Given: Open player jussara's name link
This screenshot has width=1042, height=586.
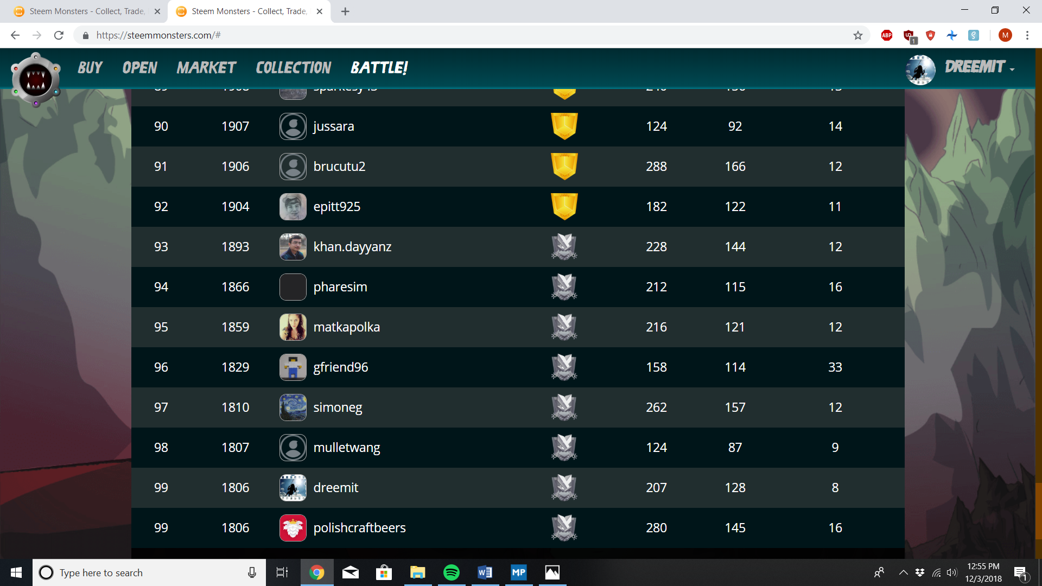Looking at the screenshot, I should click(334, 126).
